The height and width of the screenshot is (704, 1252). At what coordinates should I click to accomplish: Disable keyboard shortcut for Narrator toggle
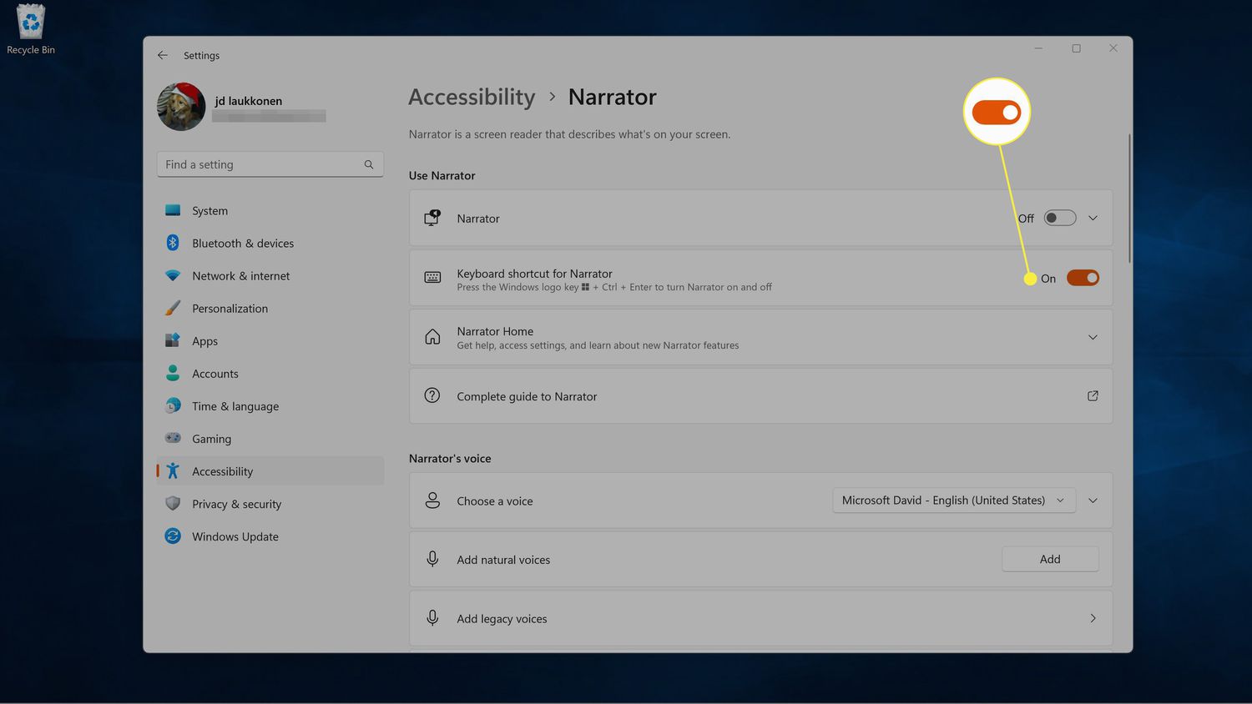[x=1083, y=278]
